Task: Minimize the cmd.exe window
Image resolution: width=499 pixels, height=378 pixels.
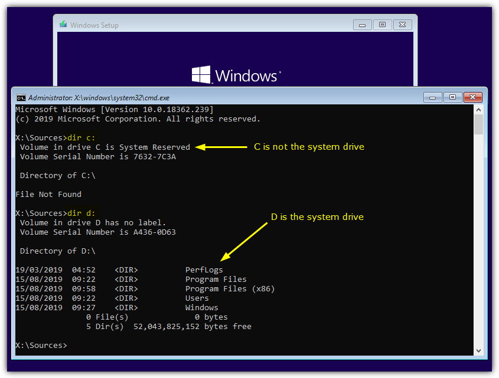Action: click(x=432, y=97)
